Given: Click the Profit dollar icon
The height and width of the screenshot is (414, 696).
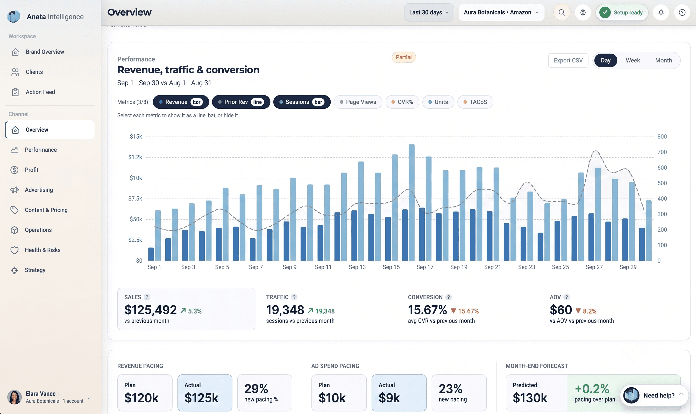Looking at the screenshot, I should tap(14, 170).
